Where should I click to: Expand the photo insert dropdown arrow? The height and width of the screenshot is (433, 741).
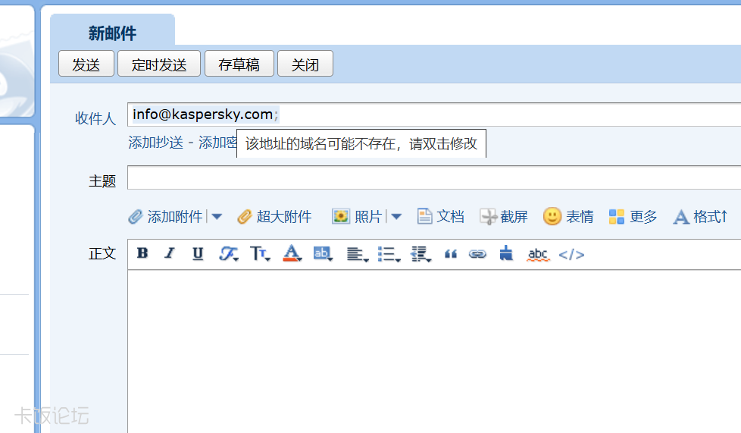pyautogui.click(x=396, y=217)
